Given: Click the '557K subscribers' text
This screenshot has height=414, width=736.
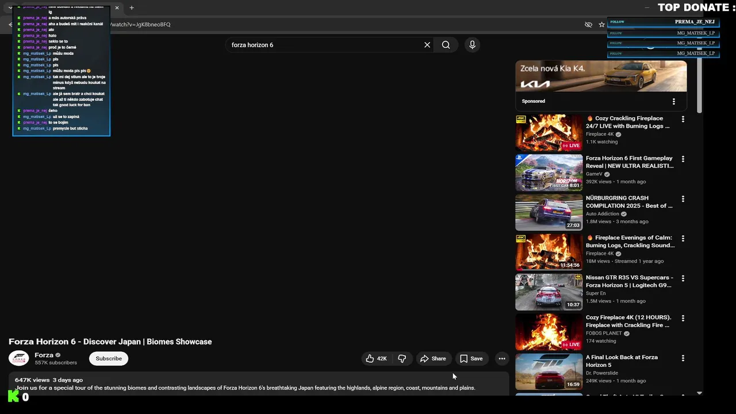Looking at the screenshot, I should click(x=56, y=363).
